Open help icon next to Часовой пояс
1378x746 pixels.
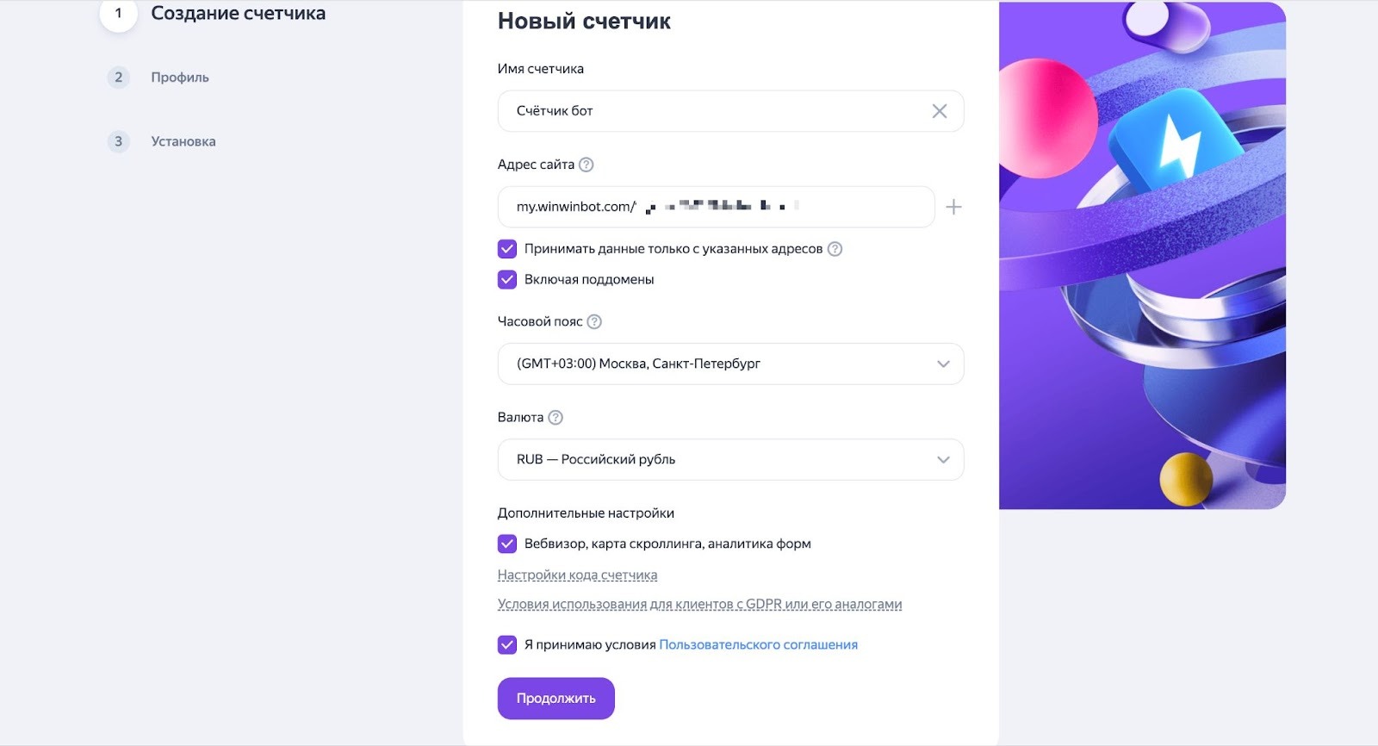pos(594,321)
